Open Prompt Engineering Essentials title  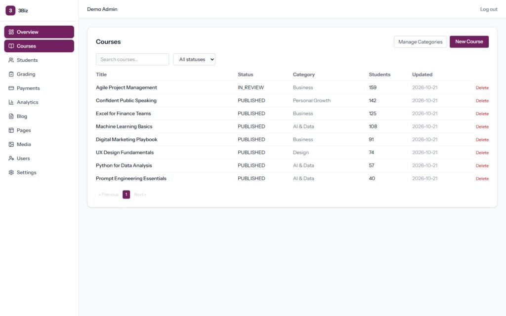(x=131, y=178)
